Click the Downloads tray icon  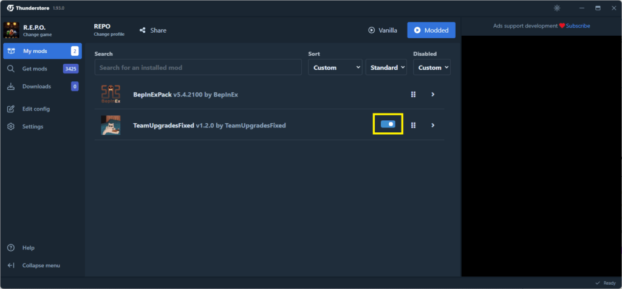point(11,86)
